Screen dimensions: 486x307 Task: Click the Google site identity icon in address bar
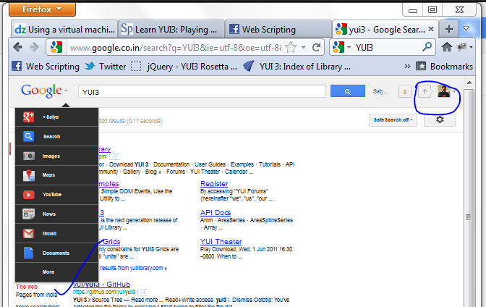click(56, 48)
